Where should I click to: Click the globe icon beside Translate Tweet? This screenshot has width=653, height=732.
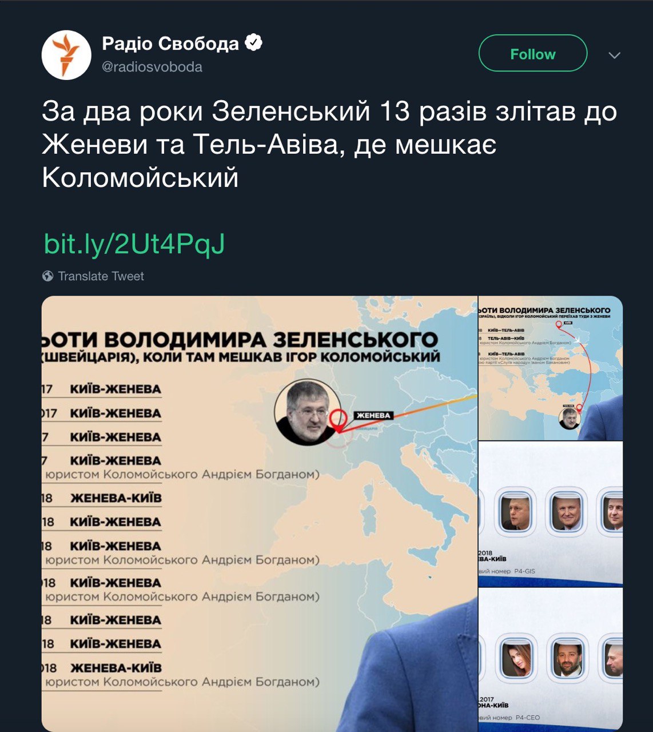click(x=48, y=276)
